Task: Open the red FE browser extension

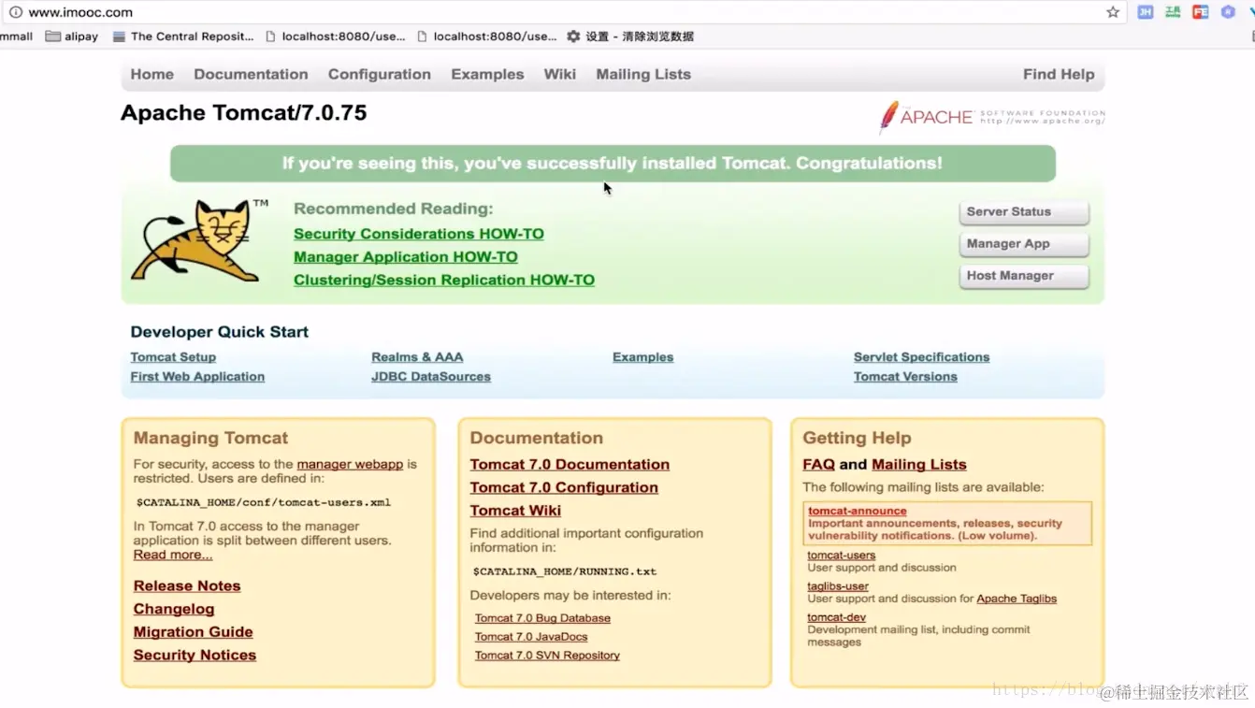Action: tap(1200, 12)
